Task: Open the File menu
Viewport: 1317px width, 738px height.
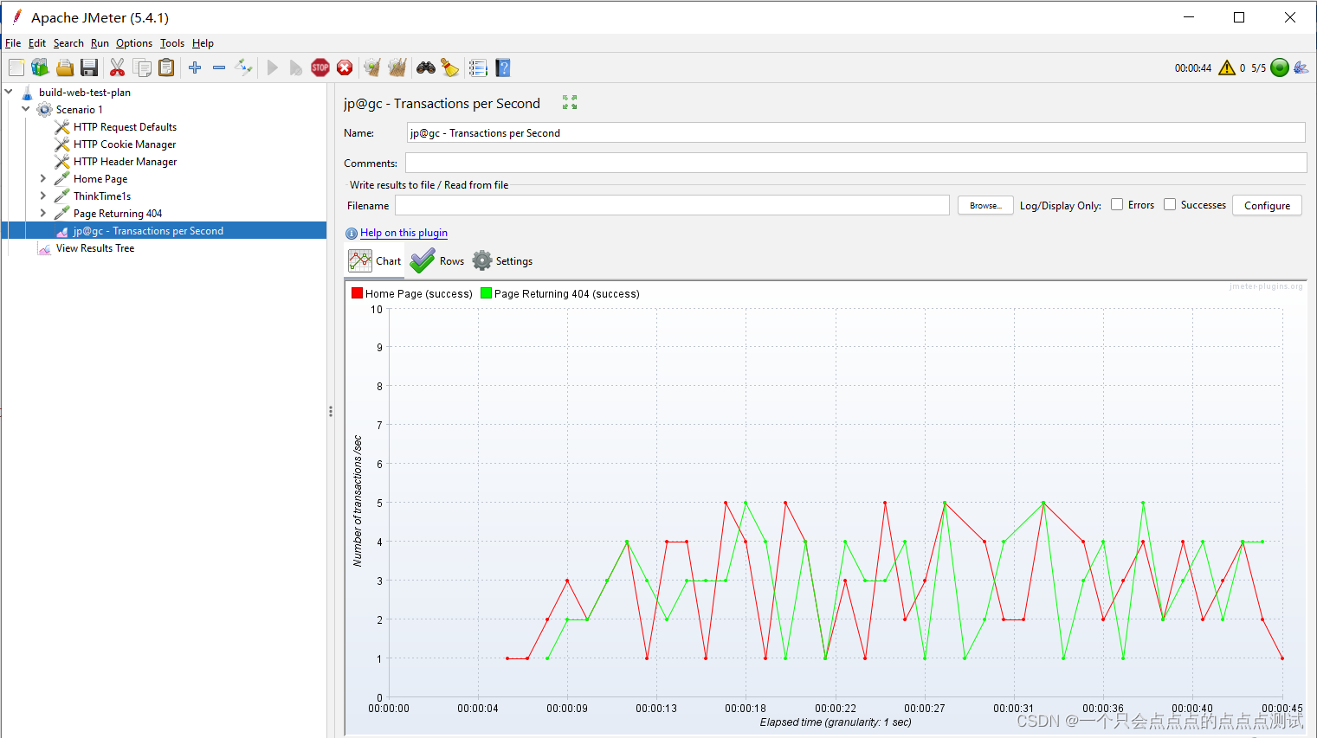Action: [x=13, y=43]
